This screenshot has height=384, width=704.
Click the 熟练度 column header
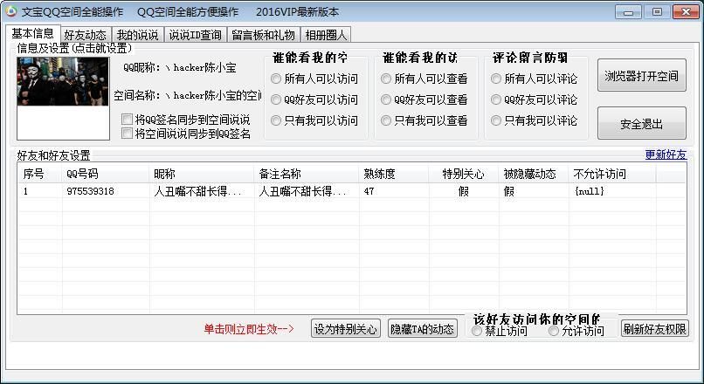pyautogui.click(x=394, y=174)
